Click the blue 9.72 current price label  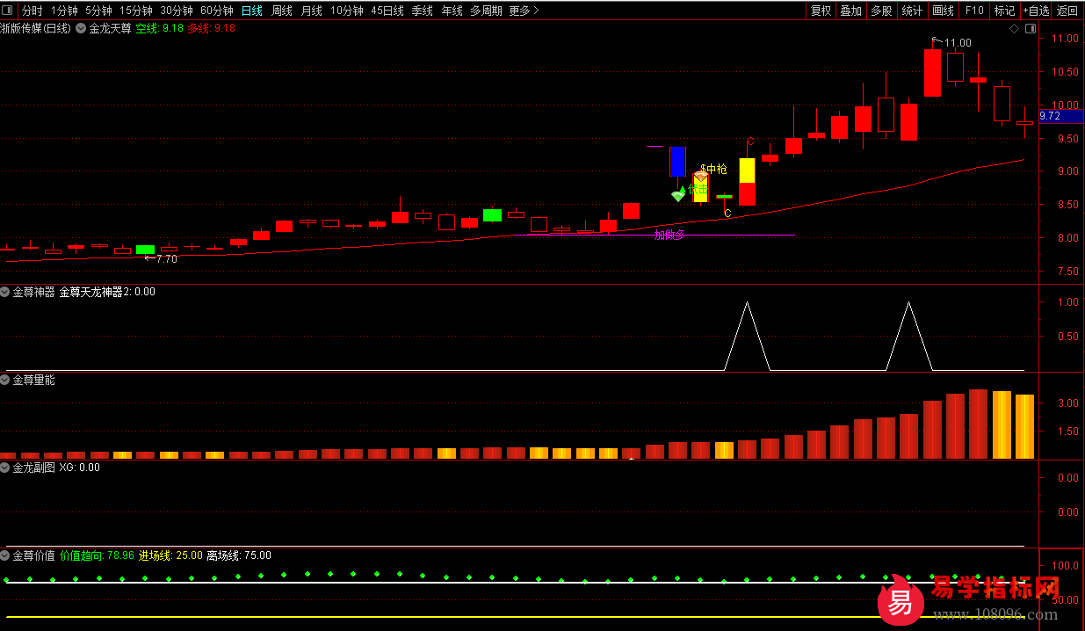tap(1060, 116)
